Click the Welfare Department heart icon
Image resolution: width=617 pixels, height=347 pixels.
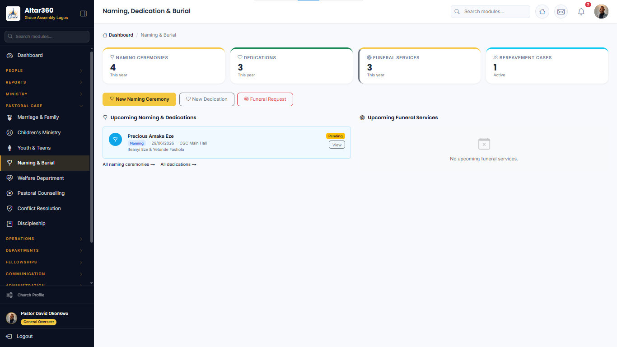point(9,178)
